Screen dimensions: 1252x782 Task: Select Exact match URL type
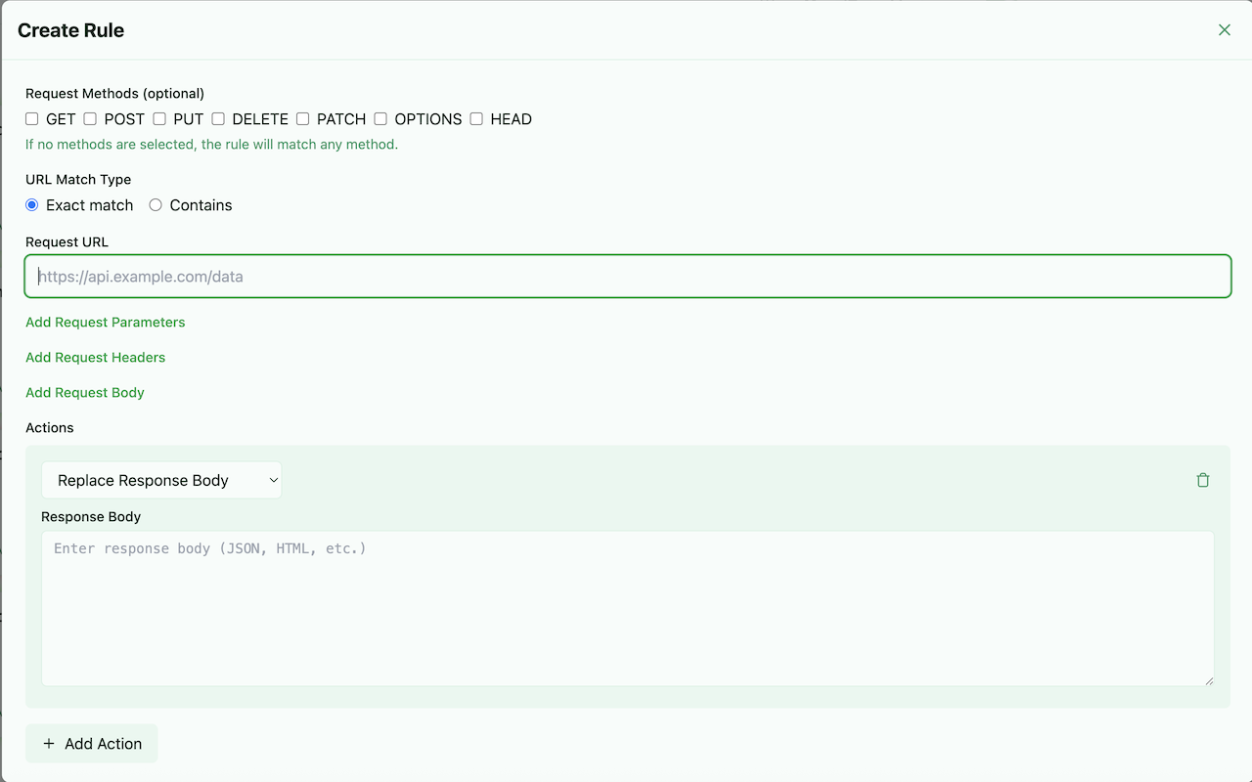pos(32,205)
